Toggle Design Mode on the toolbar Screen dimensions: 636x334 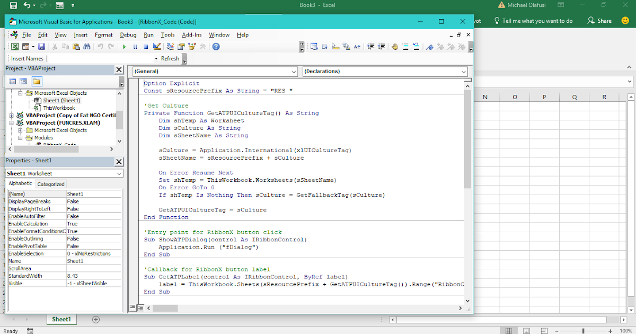tap(156, 47)
